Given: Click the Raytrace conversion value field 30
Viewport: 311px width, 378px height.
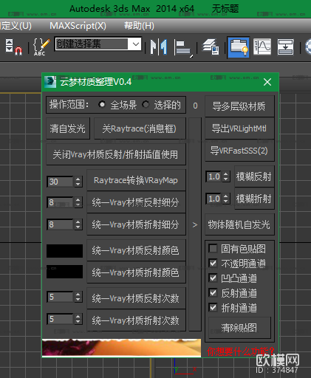Looking at the screenshot, I should point(60,182).
